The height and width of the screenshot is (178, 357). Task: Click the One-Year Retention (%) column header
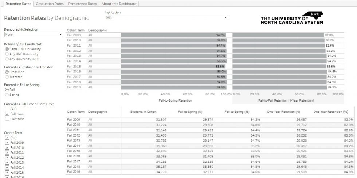coord(331,111)
